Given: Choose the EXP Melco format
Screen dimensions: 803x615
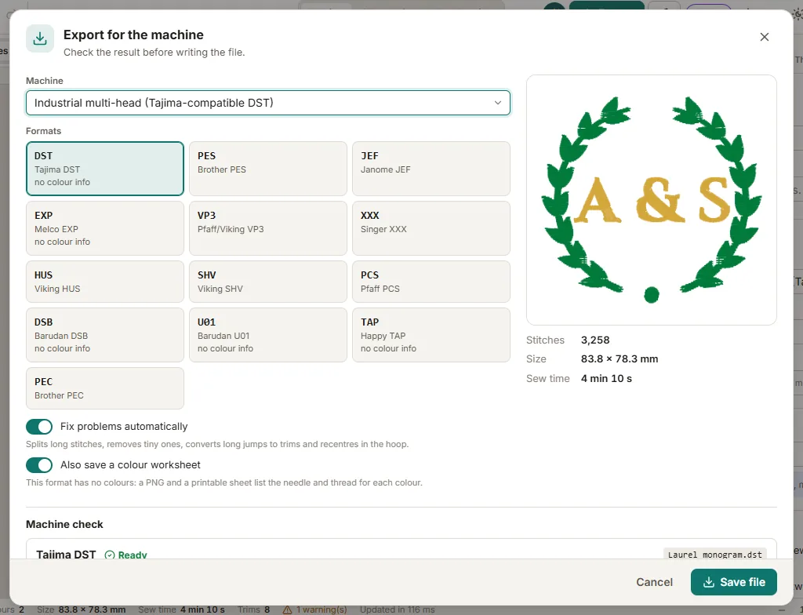Looking at the screenshot, I should point(105,228).
